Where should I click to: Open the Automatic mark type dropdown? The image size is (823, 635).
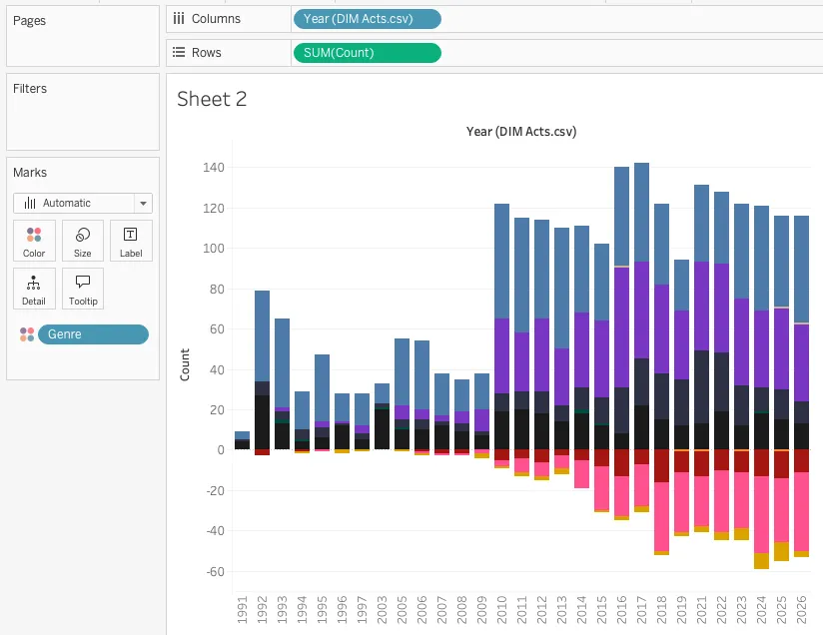pyautogui.click(x=82, y=203)
